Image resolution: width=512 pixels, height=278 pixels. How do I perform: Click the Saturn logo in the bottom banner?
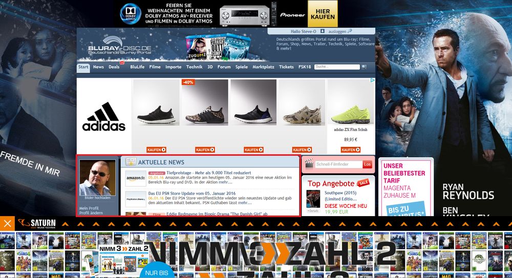(37, 224)
